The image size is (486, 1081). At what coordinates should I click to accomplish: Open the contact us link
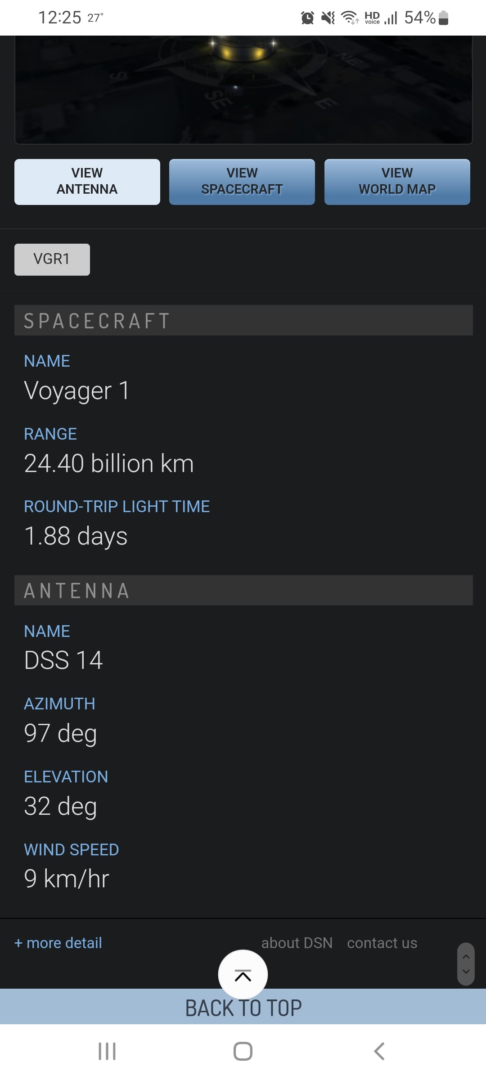coord(382,943)
